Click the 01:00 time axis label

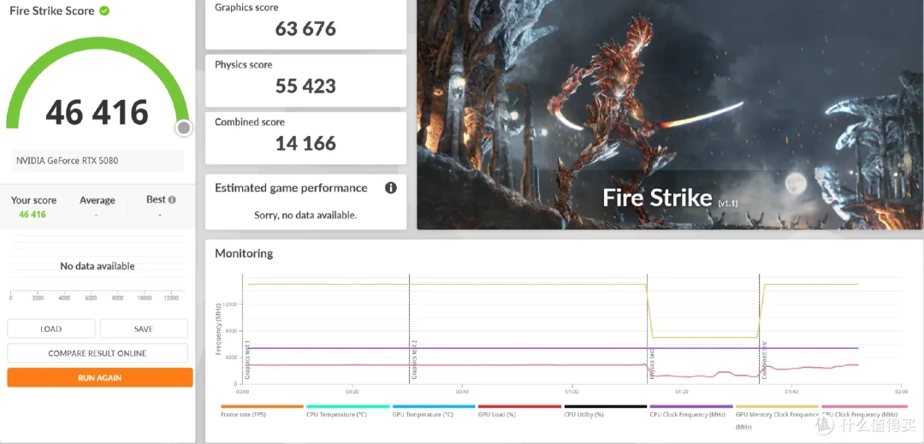click(572, 391)
